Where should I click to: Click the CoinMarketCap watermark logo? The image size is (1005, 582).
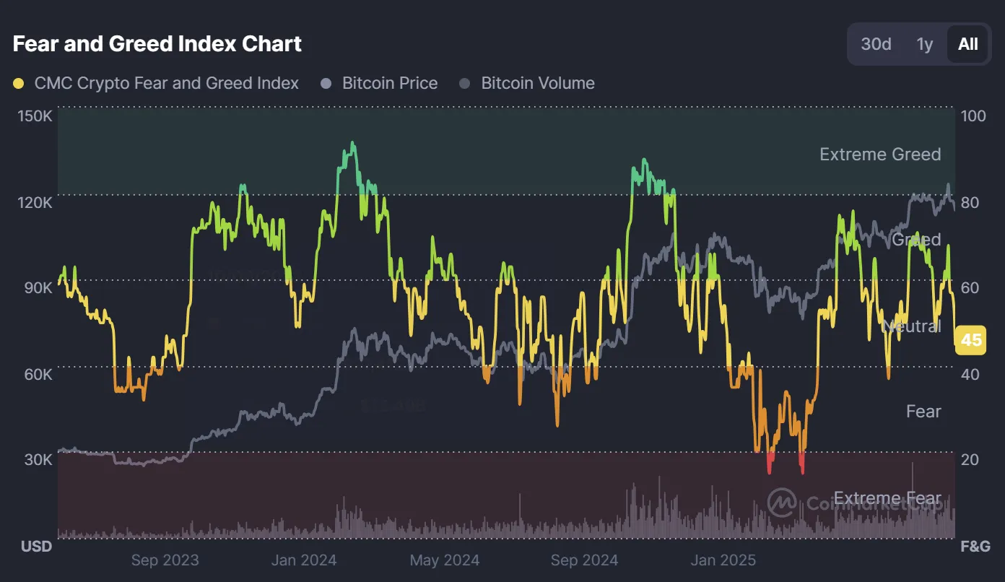781,503
